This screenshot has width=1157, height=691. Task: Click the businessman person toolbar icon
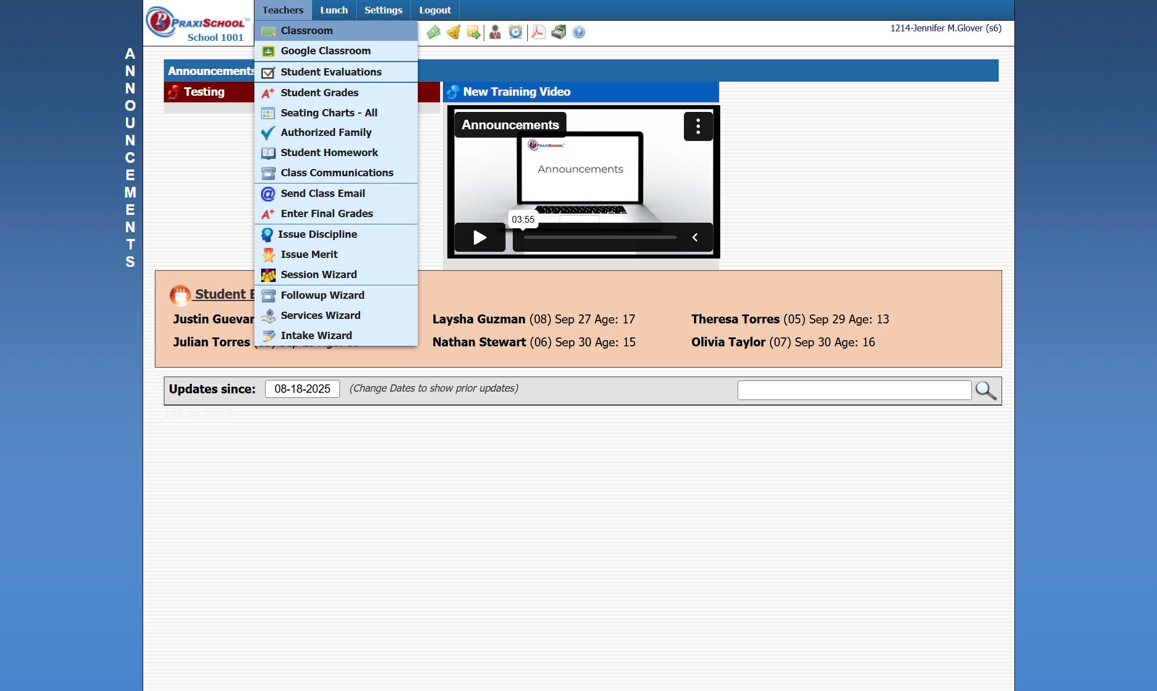pyautogui.click(x=495, y=32)
